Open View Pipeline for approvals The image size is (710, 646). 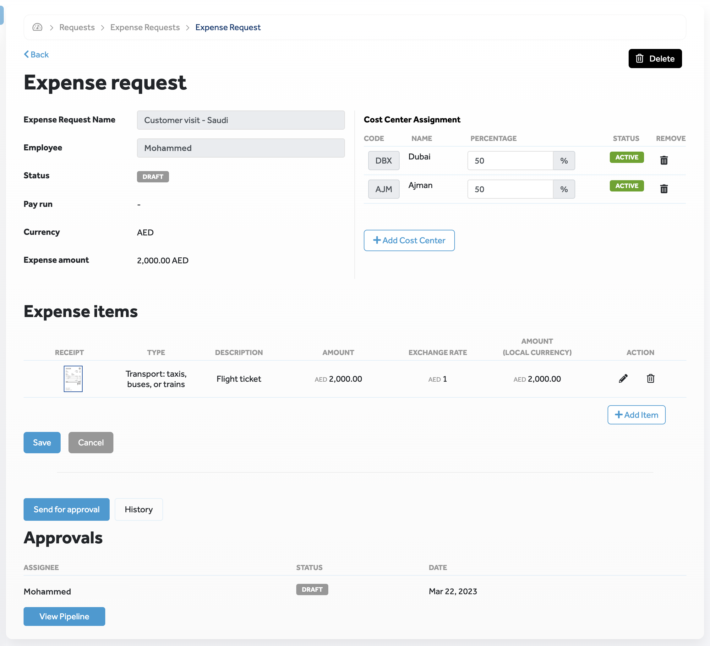(64, 616)
